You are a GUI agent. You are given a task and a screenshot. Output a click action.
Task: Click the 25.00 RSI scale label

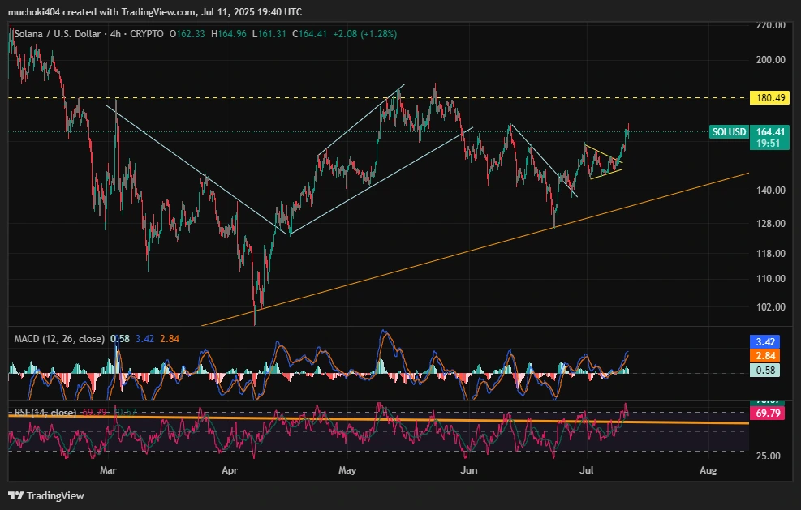pyautogui.click(x=769, y=456)
